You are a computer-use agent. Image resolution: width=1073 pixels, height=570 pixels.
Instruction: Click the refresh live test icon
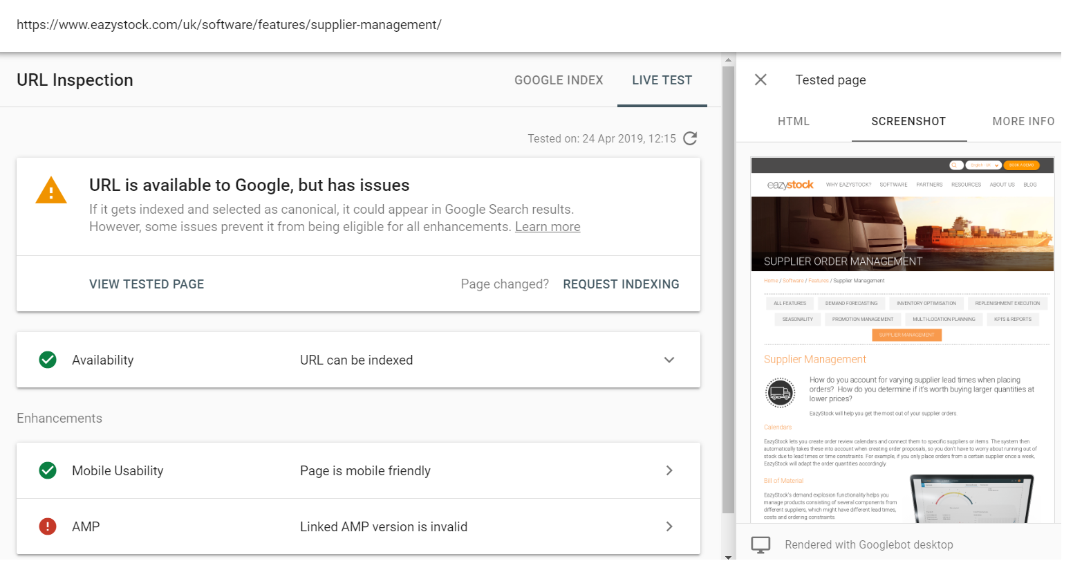690,138
